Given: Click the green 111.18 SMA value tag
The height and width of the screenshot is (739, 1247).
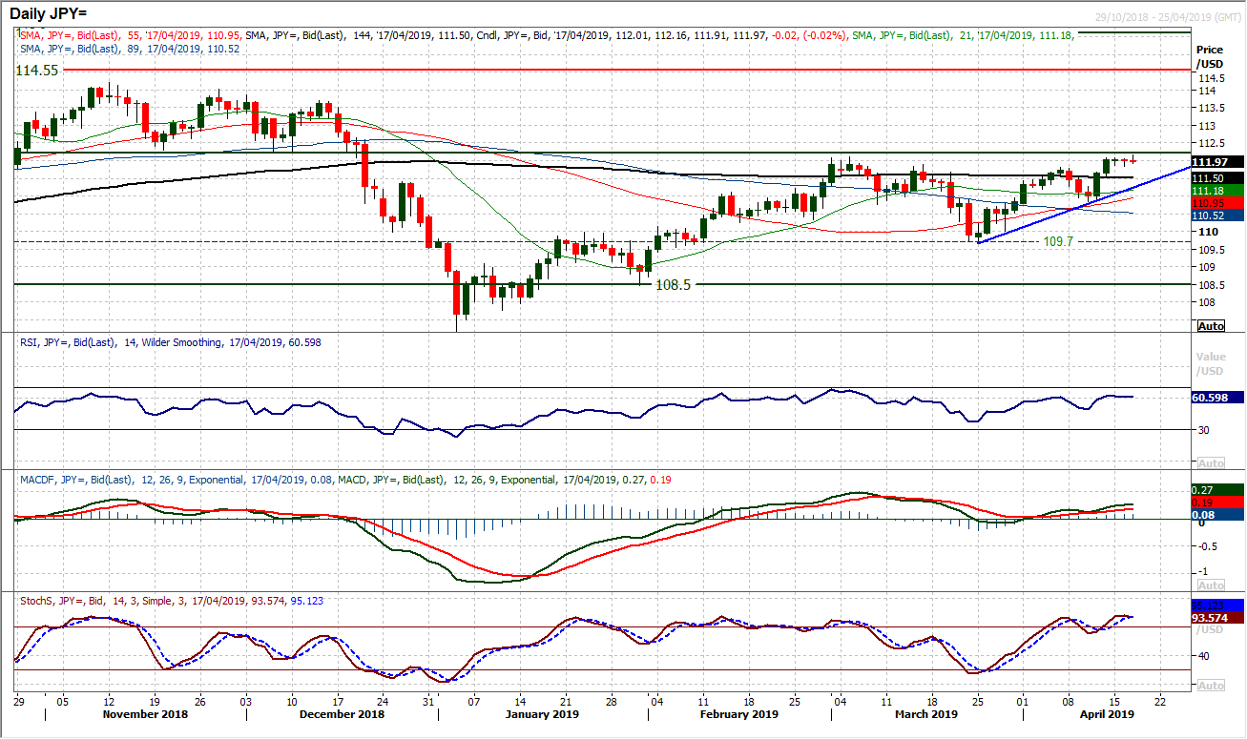Looking at the screenshot, I should click(1219, 191).
